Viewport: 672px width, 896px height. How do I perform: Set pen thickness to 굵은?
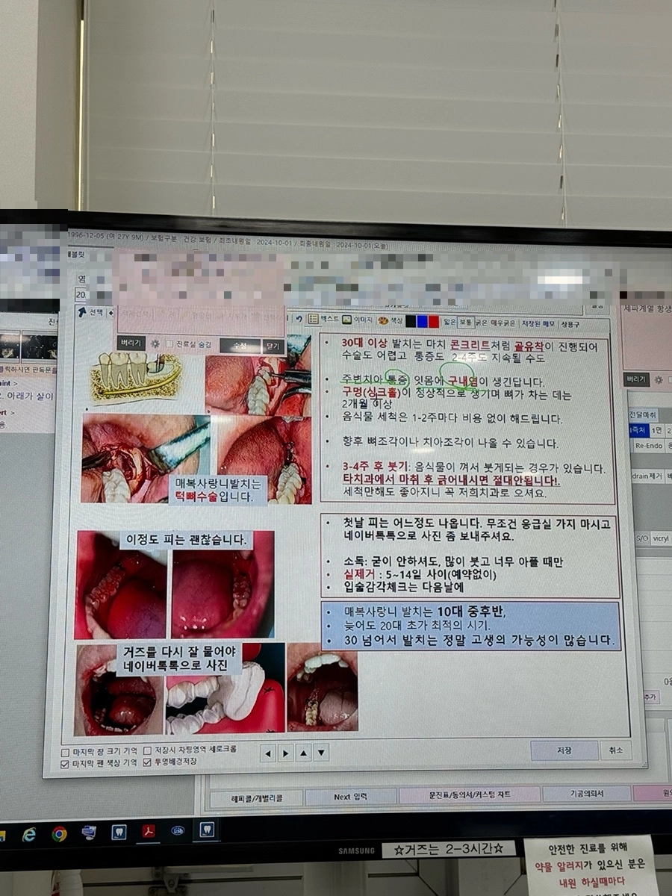tap(481, 323)
